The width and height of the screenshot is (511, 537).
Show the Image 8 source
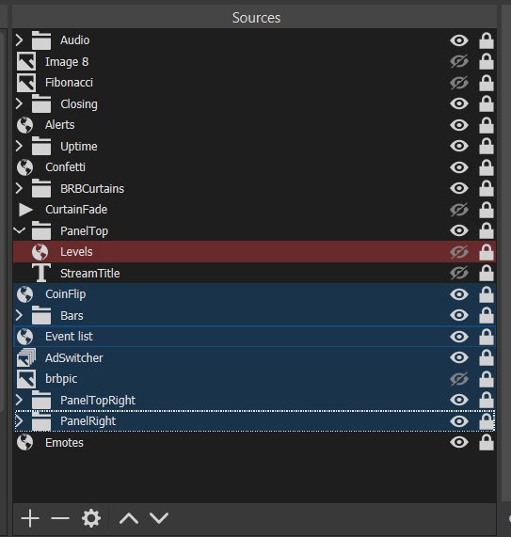pyautogui.click(x=459, y=62)
